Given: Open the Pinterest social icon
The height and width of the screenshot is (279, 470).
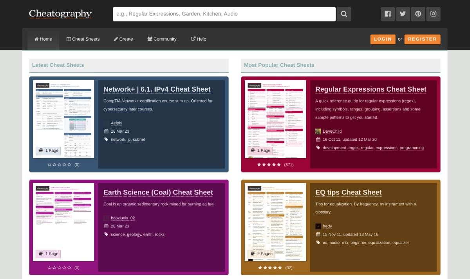Looking at the screenshot, I should pos(418,14).
